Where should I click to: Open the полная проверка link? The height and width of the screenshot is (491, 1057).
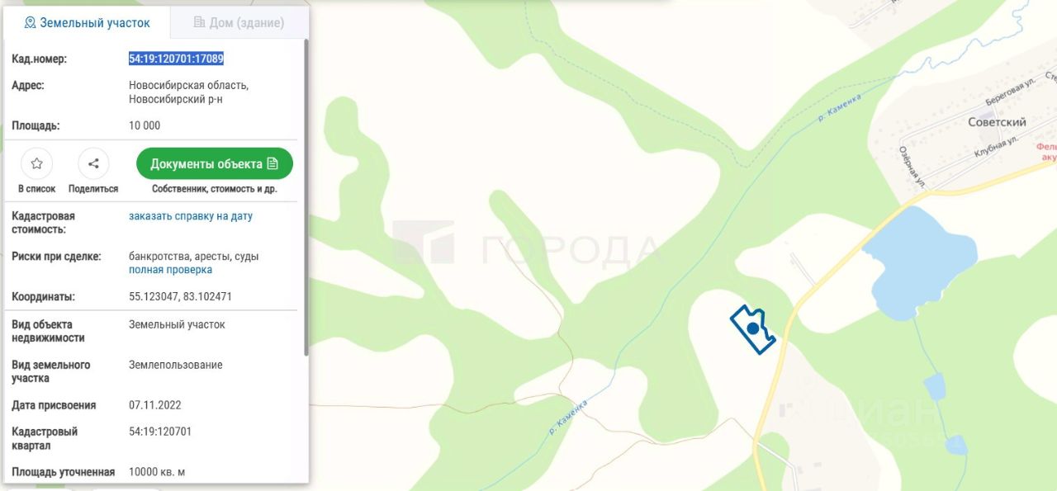[170, 270]
